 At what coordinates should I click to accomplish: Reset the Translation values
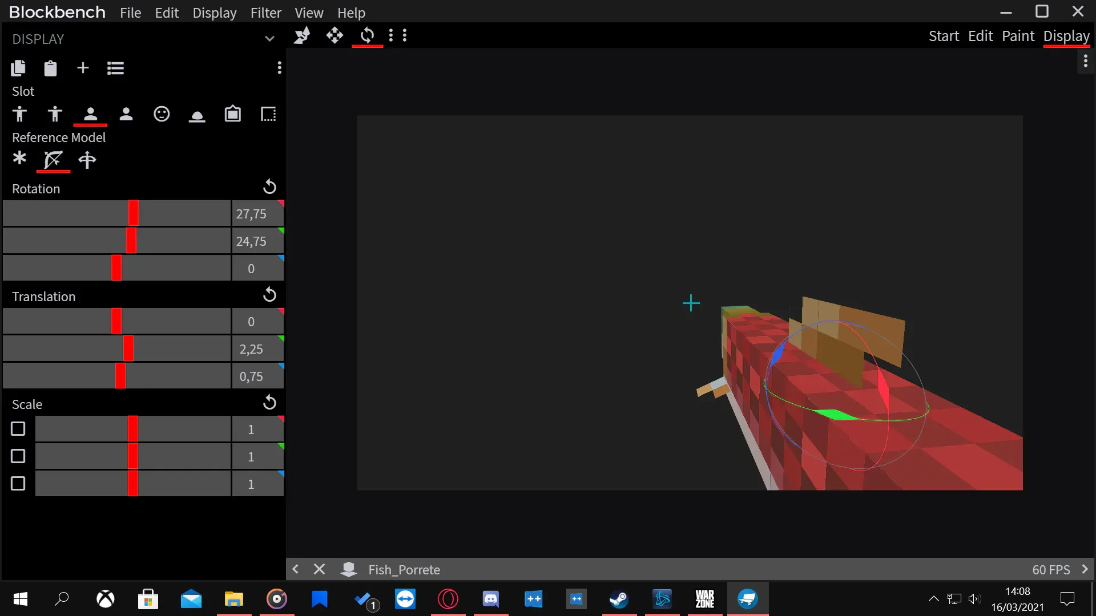pyautogui.click(x=269, y=295)
